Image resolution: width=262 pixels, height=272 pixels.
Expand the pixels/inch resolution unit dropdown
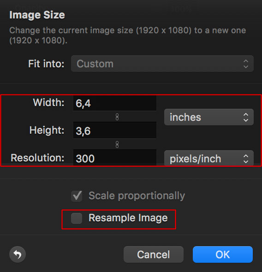point(209,158)
